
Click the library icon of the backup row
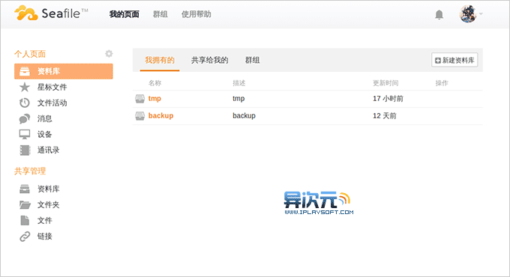[x=139, y=116]
